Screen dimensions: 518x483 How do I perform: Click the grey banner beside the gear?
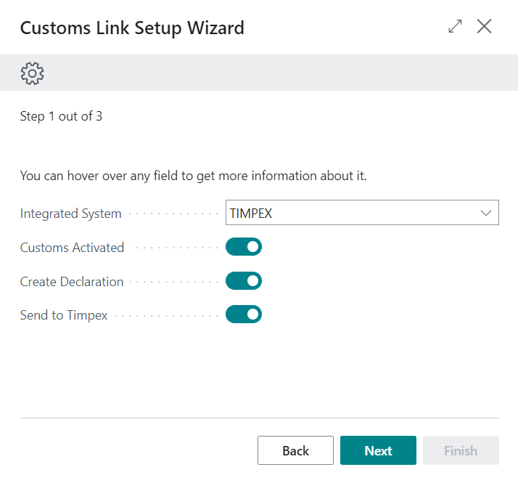click(276, 73)
